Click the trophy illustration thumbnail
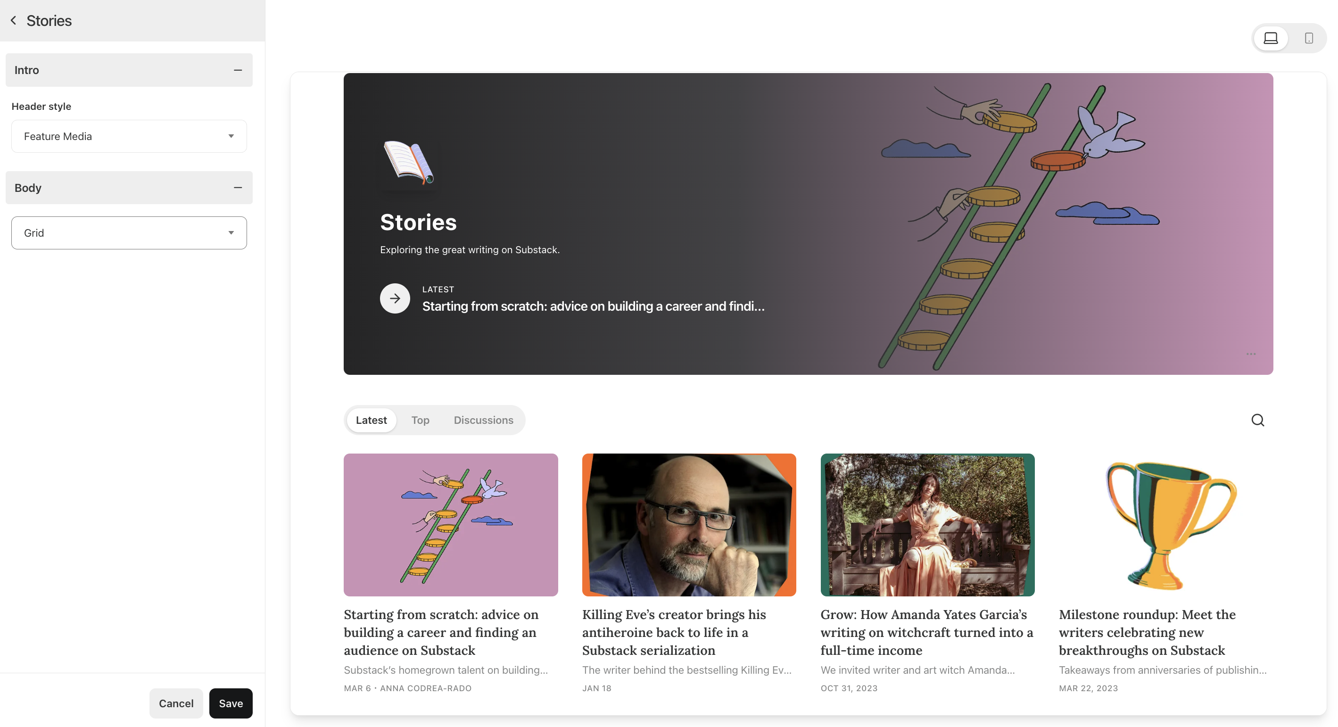The width and height of the screenshot is (1338, 727). [x=1166, y=525]
